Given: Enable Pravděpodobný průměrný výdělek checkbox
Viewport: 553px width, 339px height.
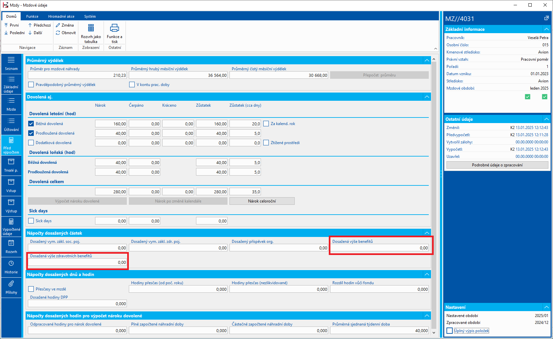Looking at the screenshot, I should point(31,85).
